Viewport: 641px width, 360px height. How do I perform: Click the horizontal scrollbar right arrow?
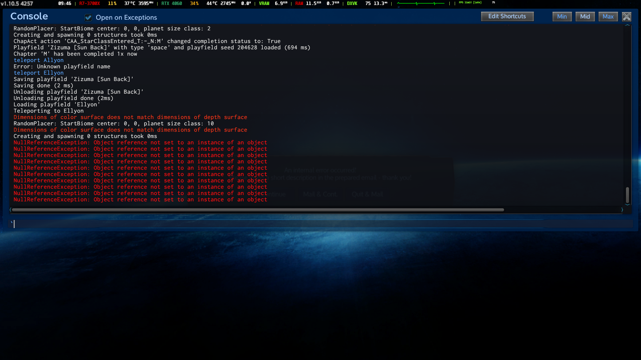click(622, 210)
